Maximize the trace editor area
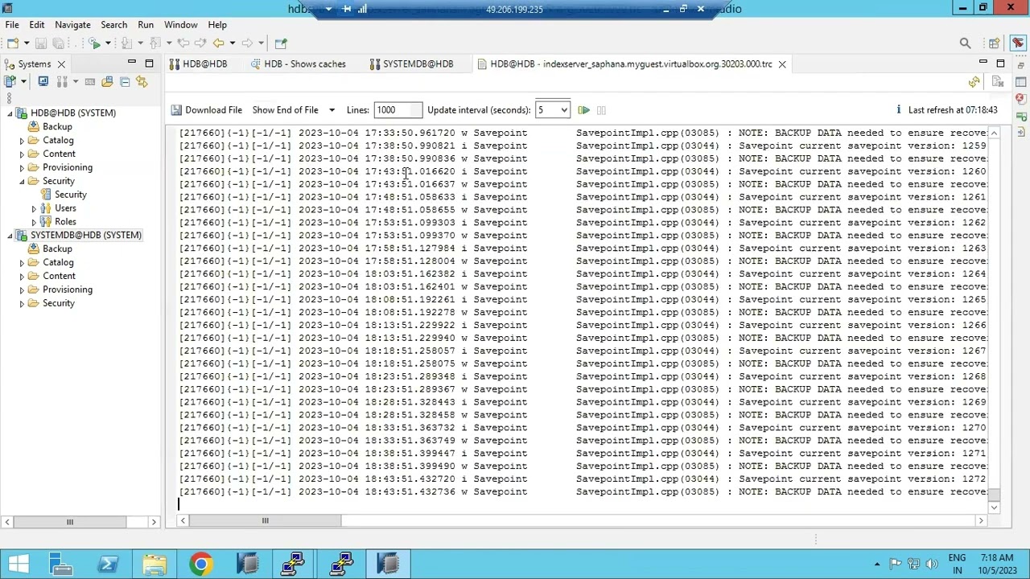The image size is (1030, 579). pos(1000,64)
